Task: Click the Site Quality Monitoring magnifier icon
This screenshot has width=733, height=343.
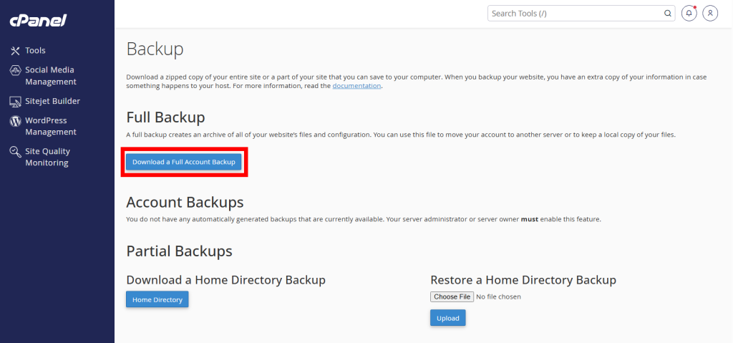Action: (x=15, y=152)
